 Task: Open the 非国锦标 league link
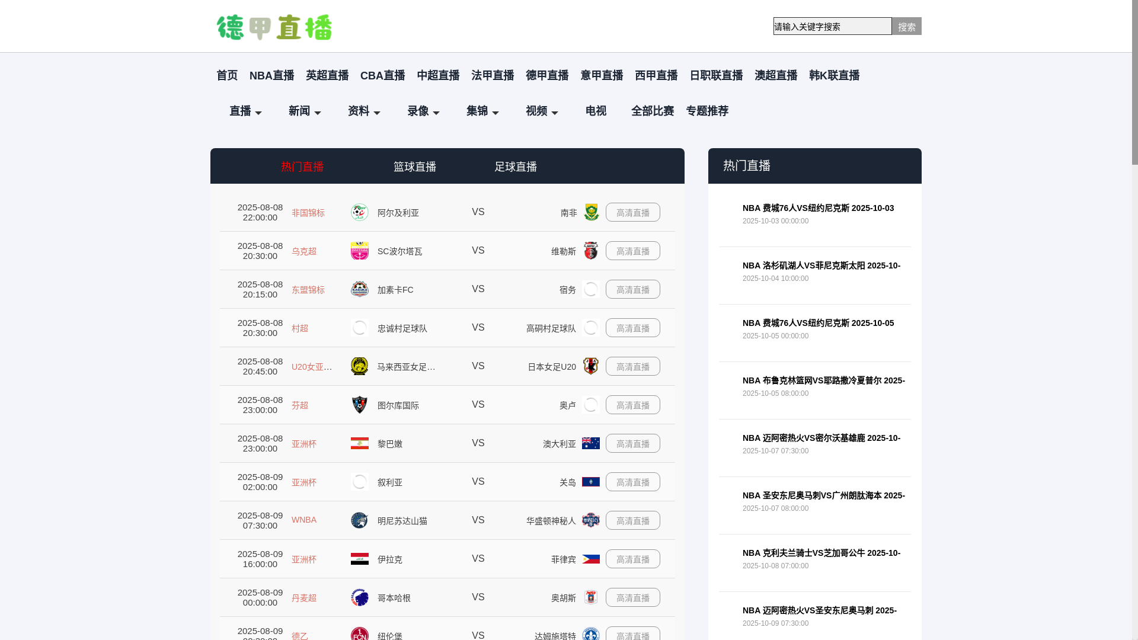coord(308,213)
